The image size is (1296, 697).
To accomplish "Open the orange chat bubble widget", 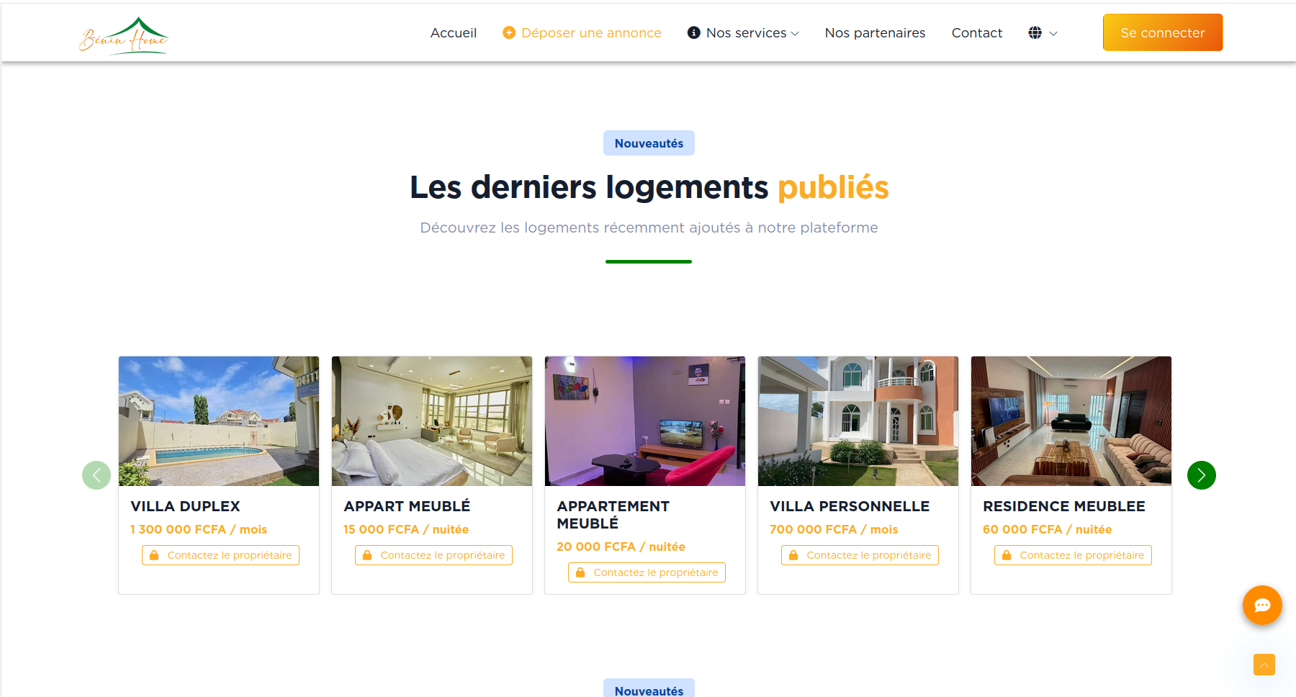I will coord(1262,605).
